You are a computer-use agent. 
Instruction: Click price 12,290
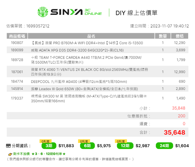point(180,43)
